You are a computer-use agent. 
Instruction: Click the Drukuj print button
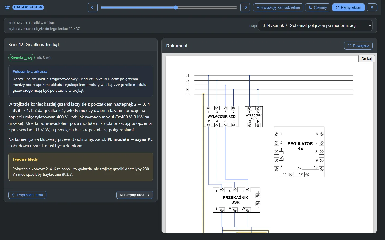367,59
